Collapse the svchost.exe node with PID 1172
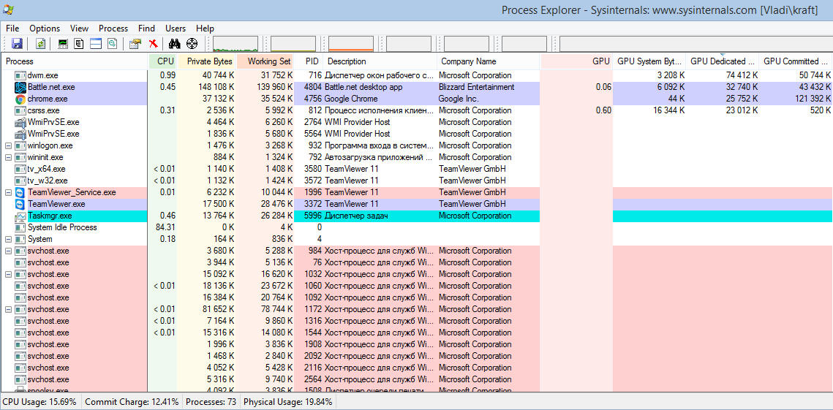 (8, 309)
